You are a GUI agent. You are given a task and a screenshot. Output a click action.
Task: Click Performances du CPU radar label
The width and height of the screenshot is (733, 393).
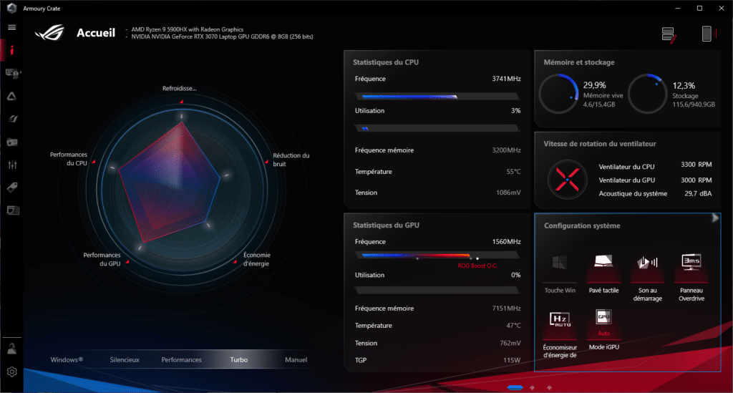tap(69, 159)
